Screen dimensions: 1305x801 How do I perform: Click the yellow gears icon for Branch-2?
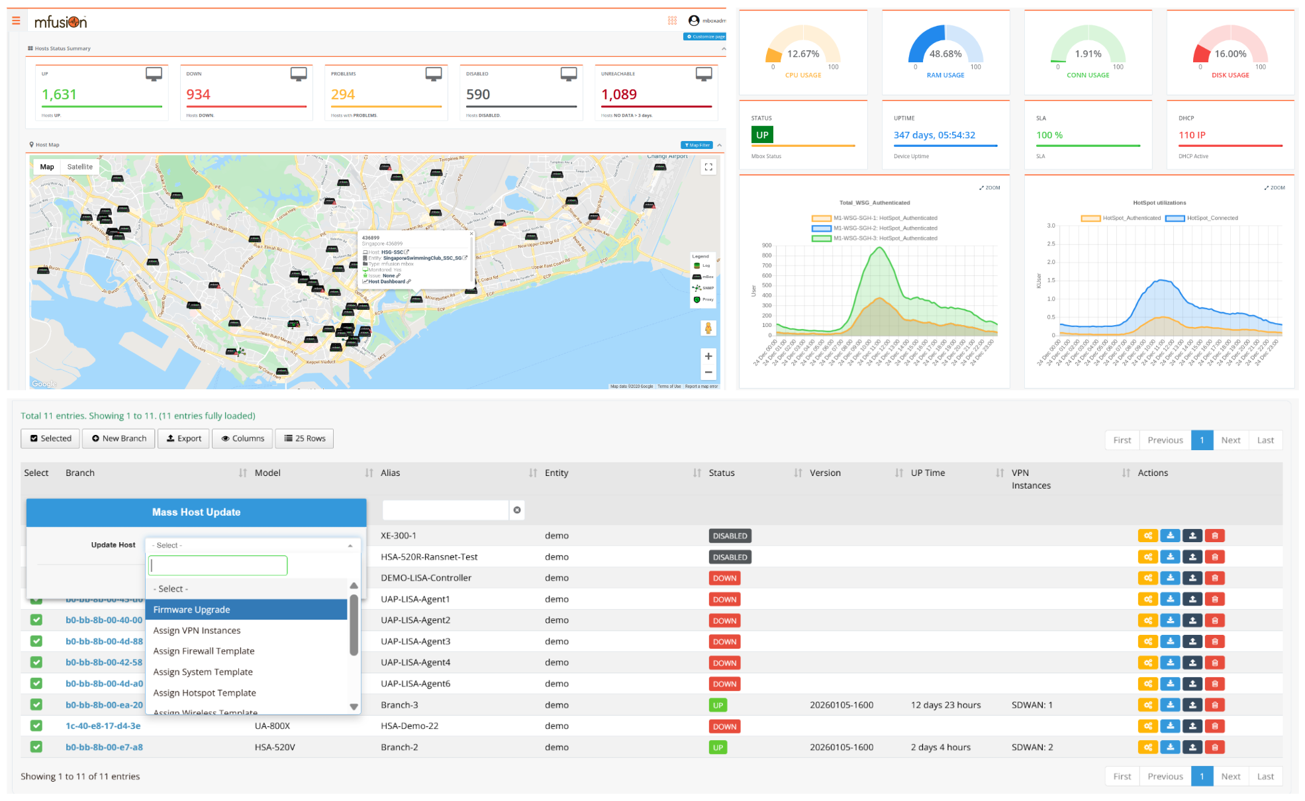point(1148,747)
